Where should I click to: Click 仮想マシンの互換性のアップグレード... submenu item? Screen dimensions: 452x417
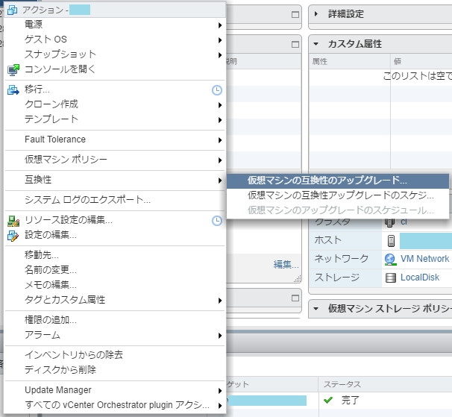338,181
